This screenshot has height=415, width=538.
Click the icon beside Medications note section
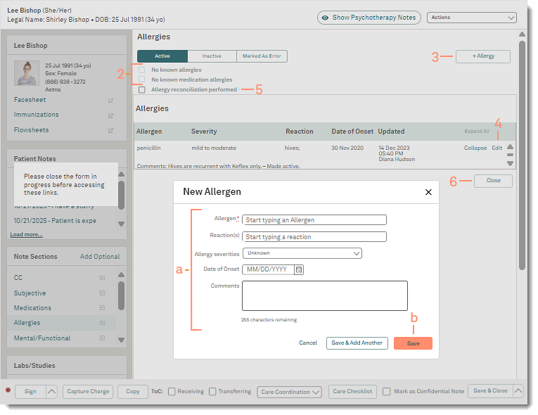pos(102,308)
